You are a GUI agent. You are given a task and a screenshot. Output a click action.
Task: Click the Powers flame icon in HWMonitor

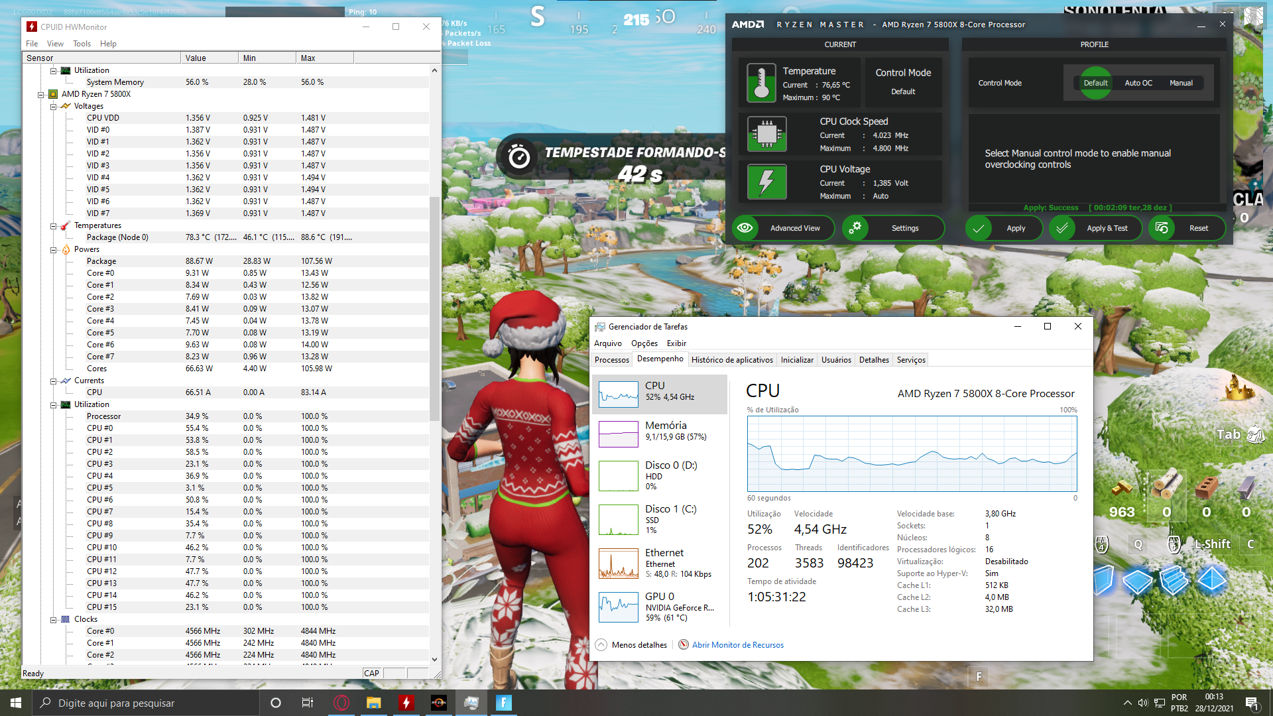pyautogui.click(x=66, y=249)
